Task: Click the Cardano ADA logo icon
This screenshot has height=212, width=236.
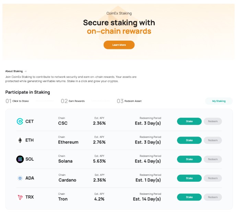Action: pos(20,178)
